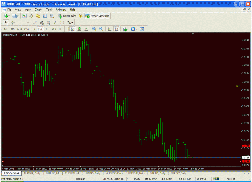Image resolution: width=252 pixels, height=182 pixels.
Task: Click the connection status bars indicator
Action: point(216,179)
